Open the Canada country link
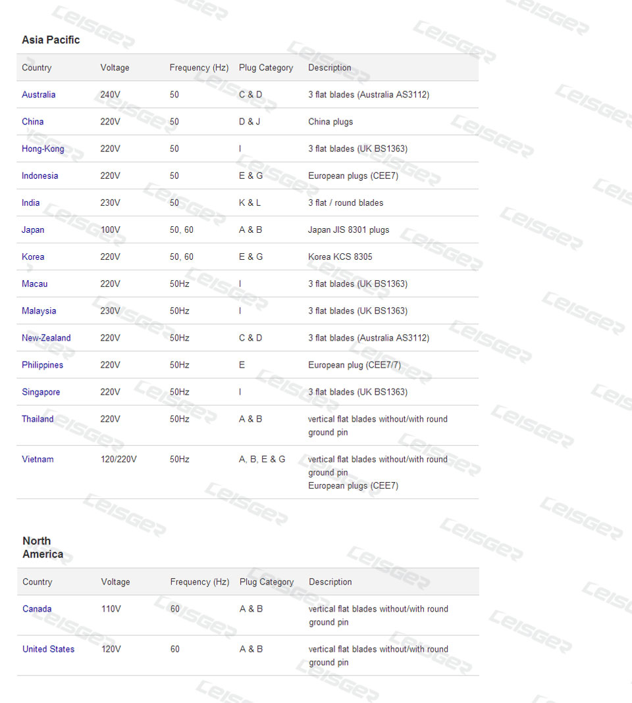The image size is (632, 703). pyautogui.click(x=37, y=609)
